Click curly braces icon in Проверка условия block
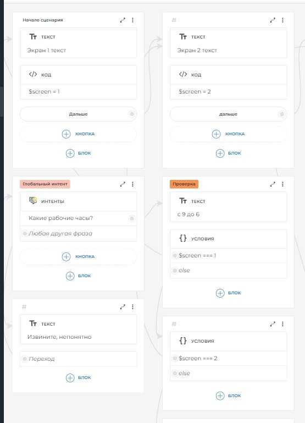 [183, 238]
